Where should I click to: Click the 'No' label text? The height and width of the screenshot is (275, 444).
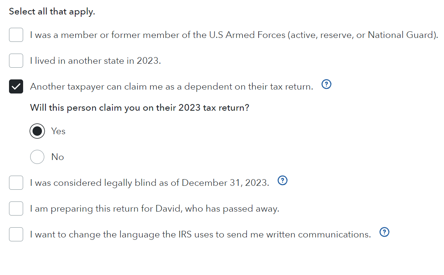[x=58, y=157]
